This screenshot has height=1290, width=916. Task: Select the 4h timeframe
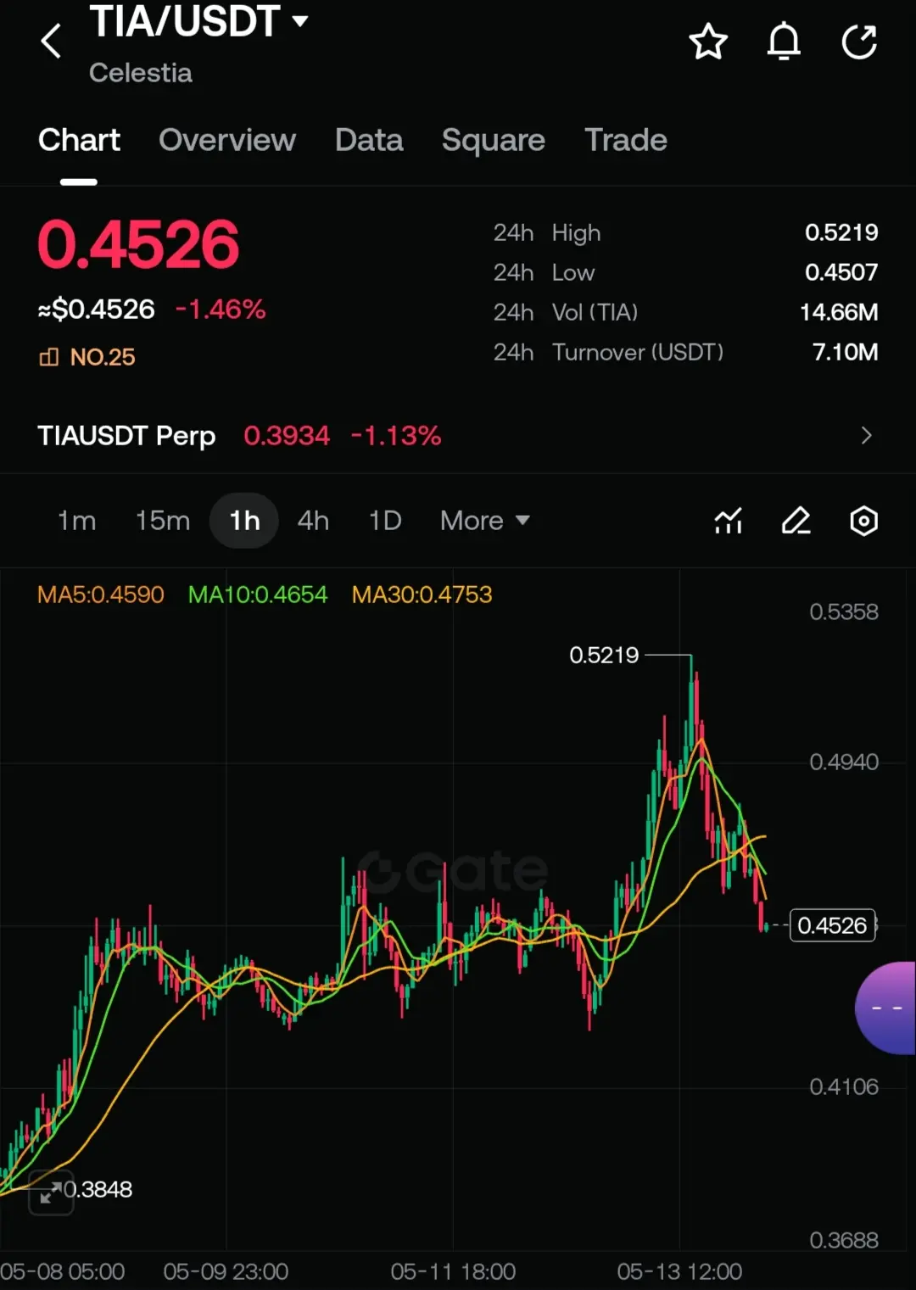313,521
